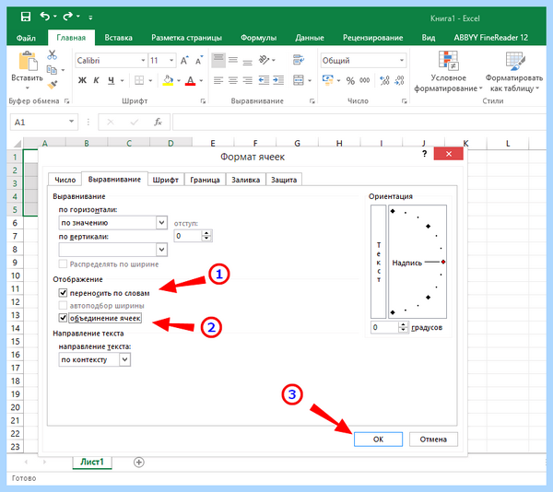Click the Format Painter brush icon
The image size is (553, 492).
52,85
